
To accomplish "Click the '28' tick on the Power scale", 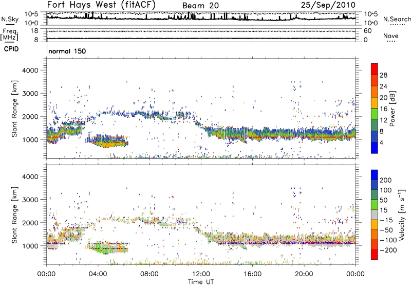I will click(x=383, y=75).
